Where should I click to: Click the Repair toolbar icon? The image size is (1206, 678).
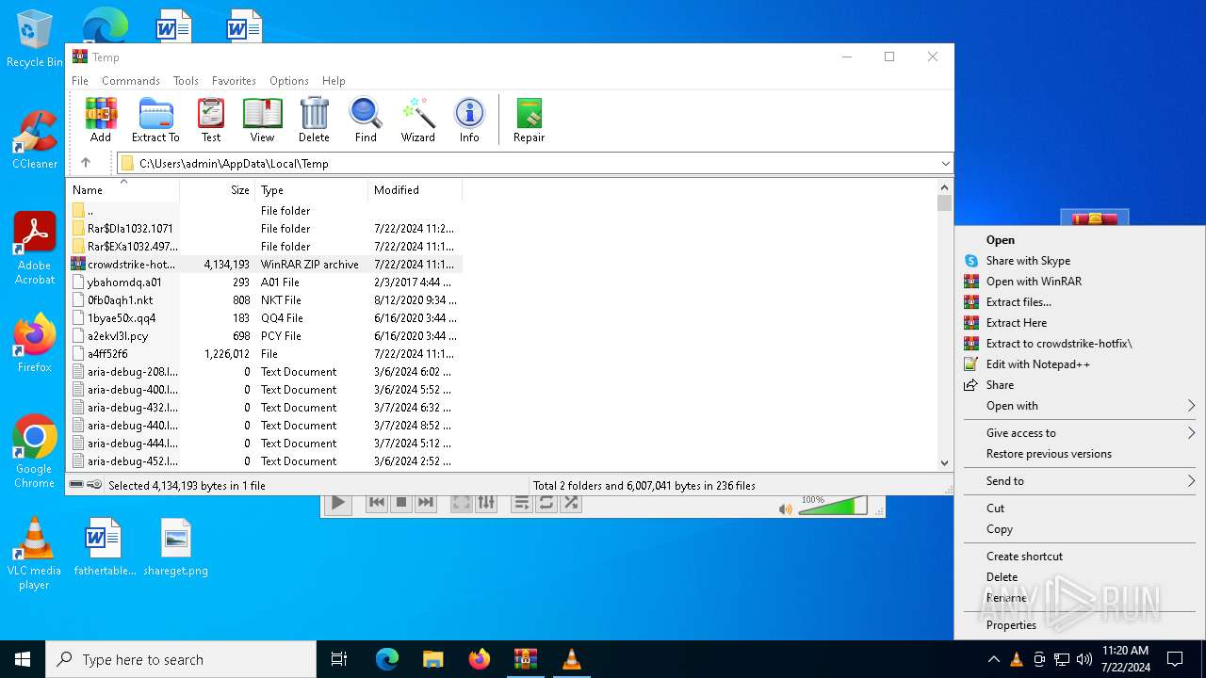tap(529, 121)
